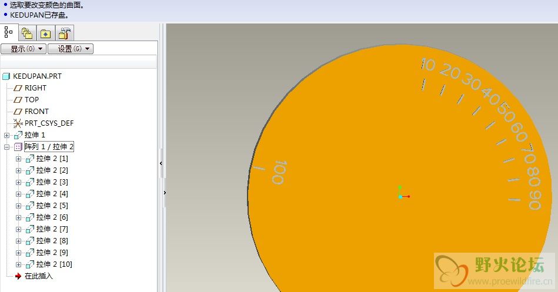
Task: Open the Connections tab with hammer icon
Action: click(x=65, y=33)
